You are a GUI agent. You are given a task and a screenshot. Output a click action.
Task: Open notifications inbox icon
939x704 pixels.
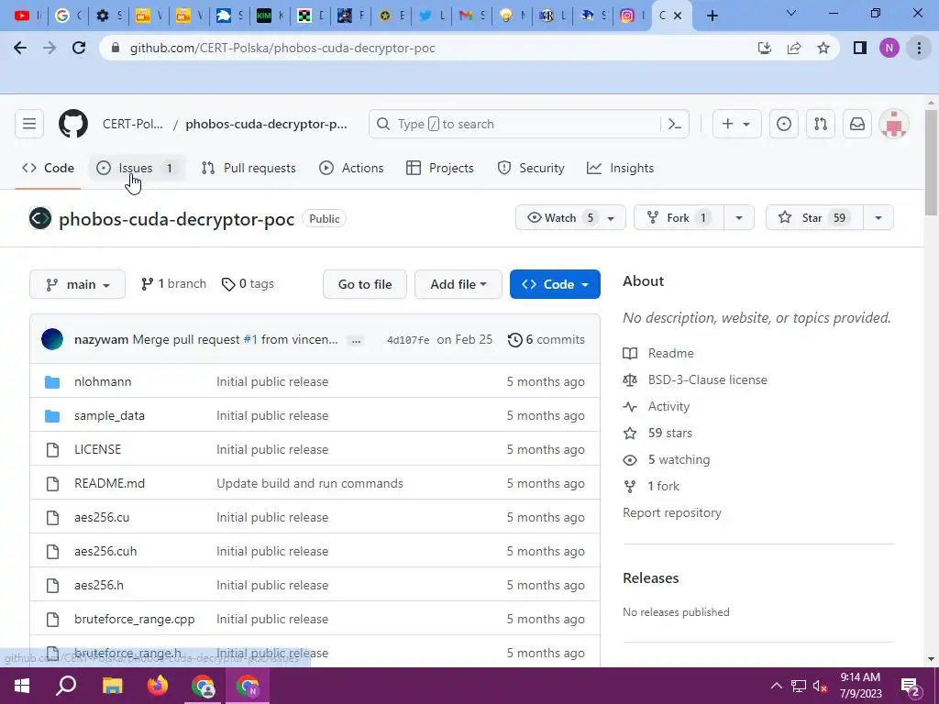coord(857,124)
